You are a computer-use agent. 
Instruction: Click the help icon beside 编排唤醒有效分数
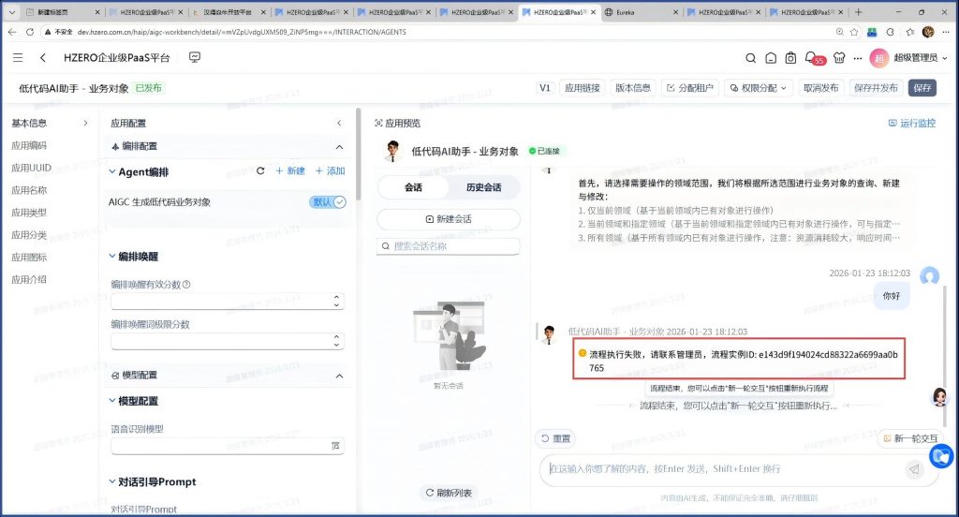(186, 285)
